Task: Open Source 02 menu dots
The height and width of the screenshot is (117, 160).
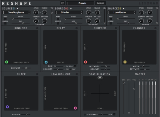Action: pos(56,12)
